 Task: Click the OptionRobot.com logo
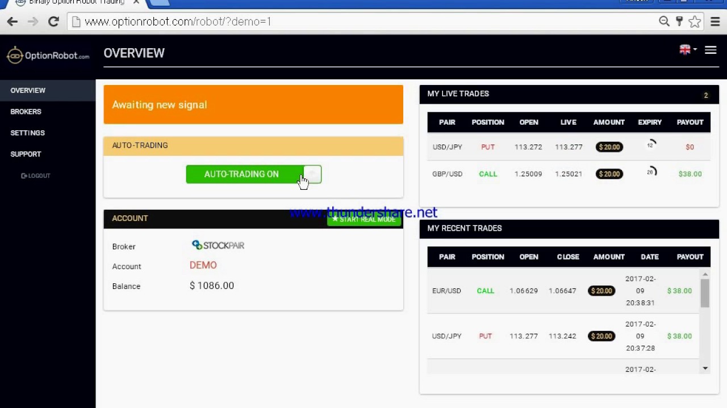coord(48,55)
